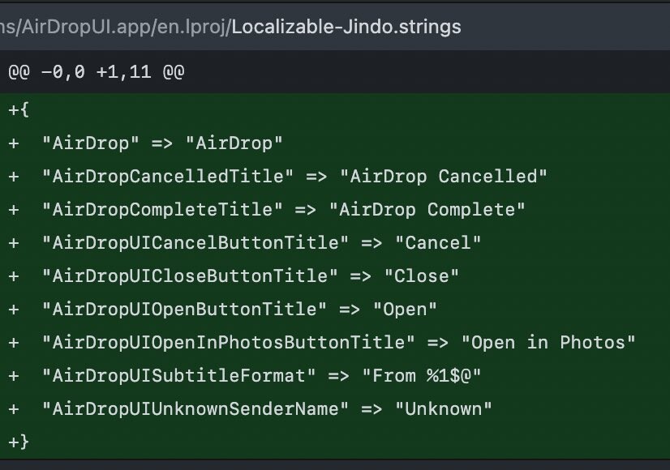Click the AirDropCancelledTitle key

click(167, 177)
